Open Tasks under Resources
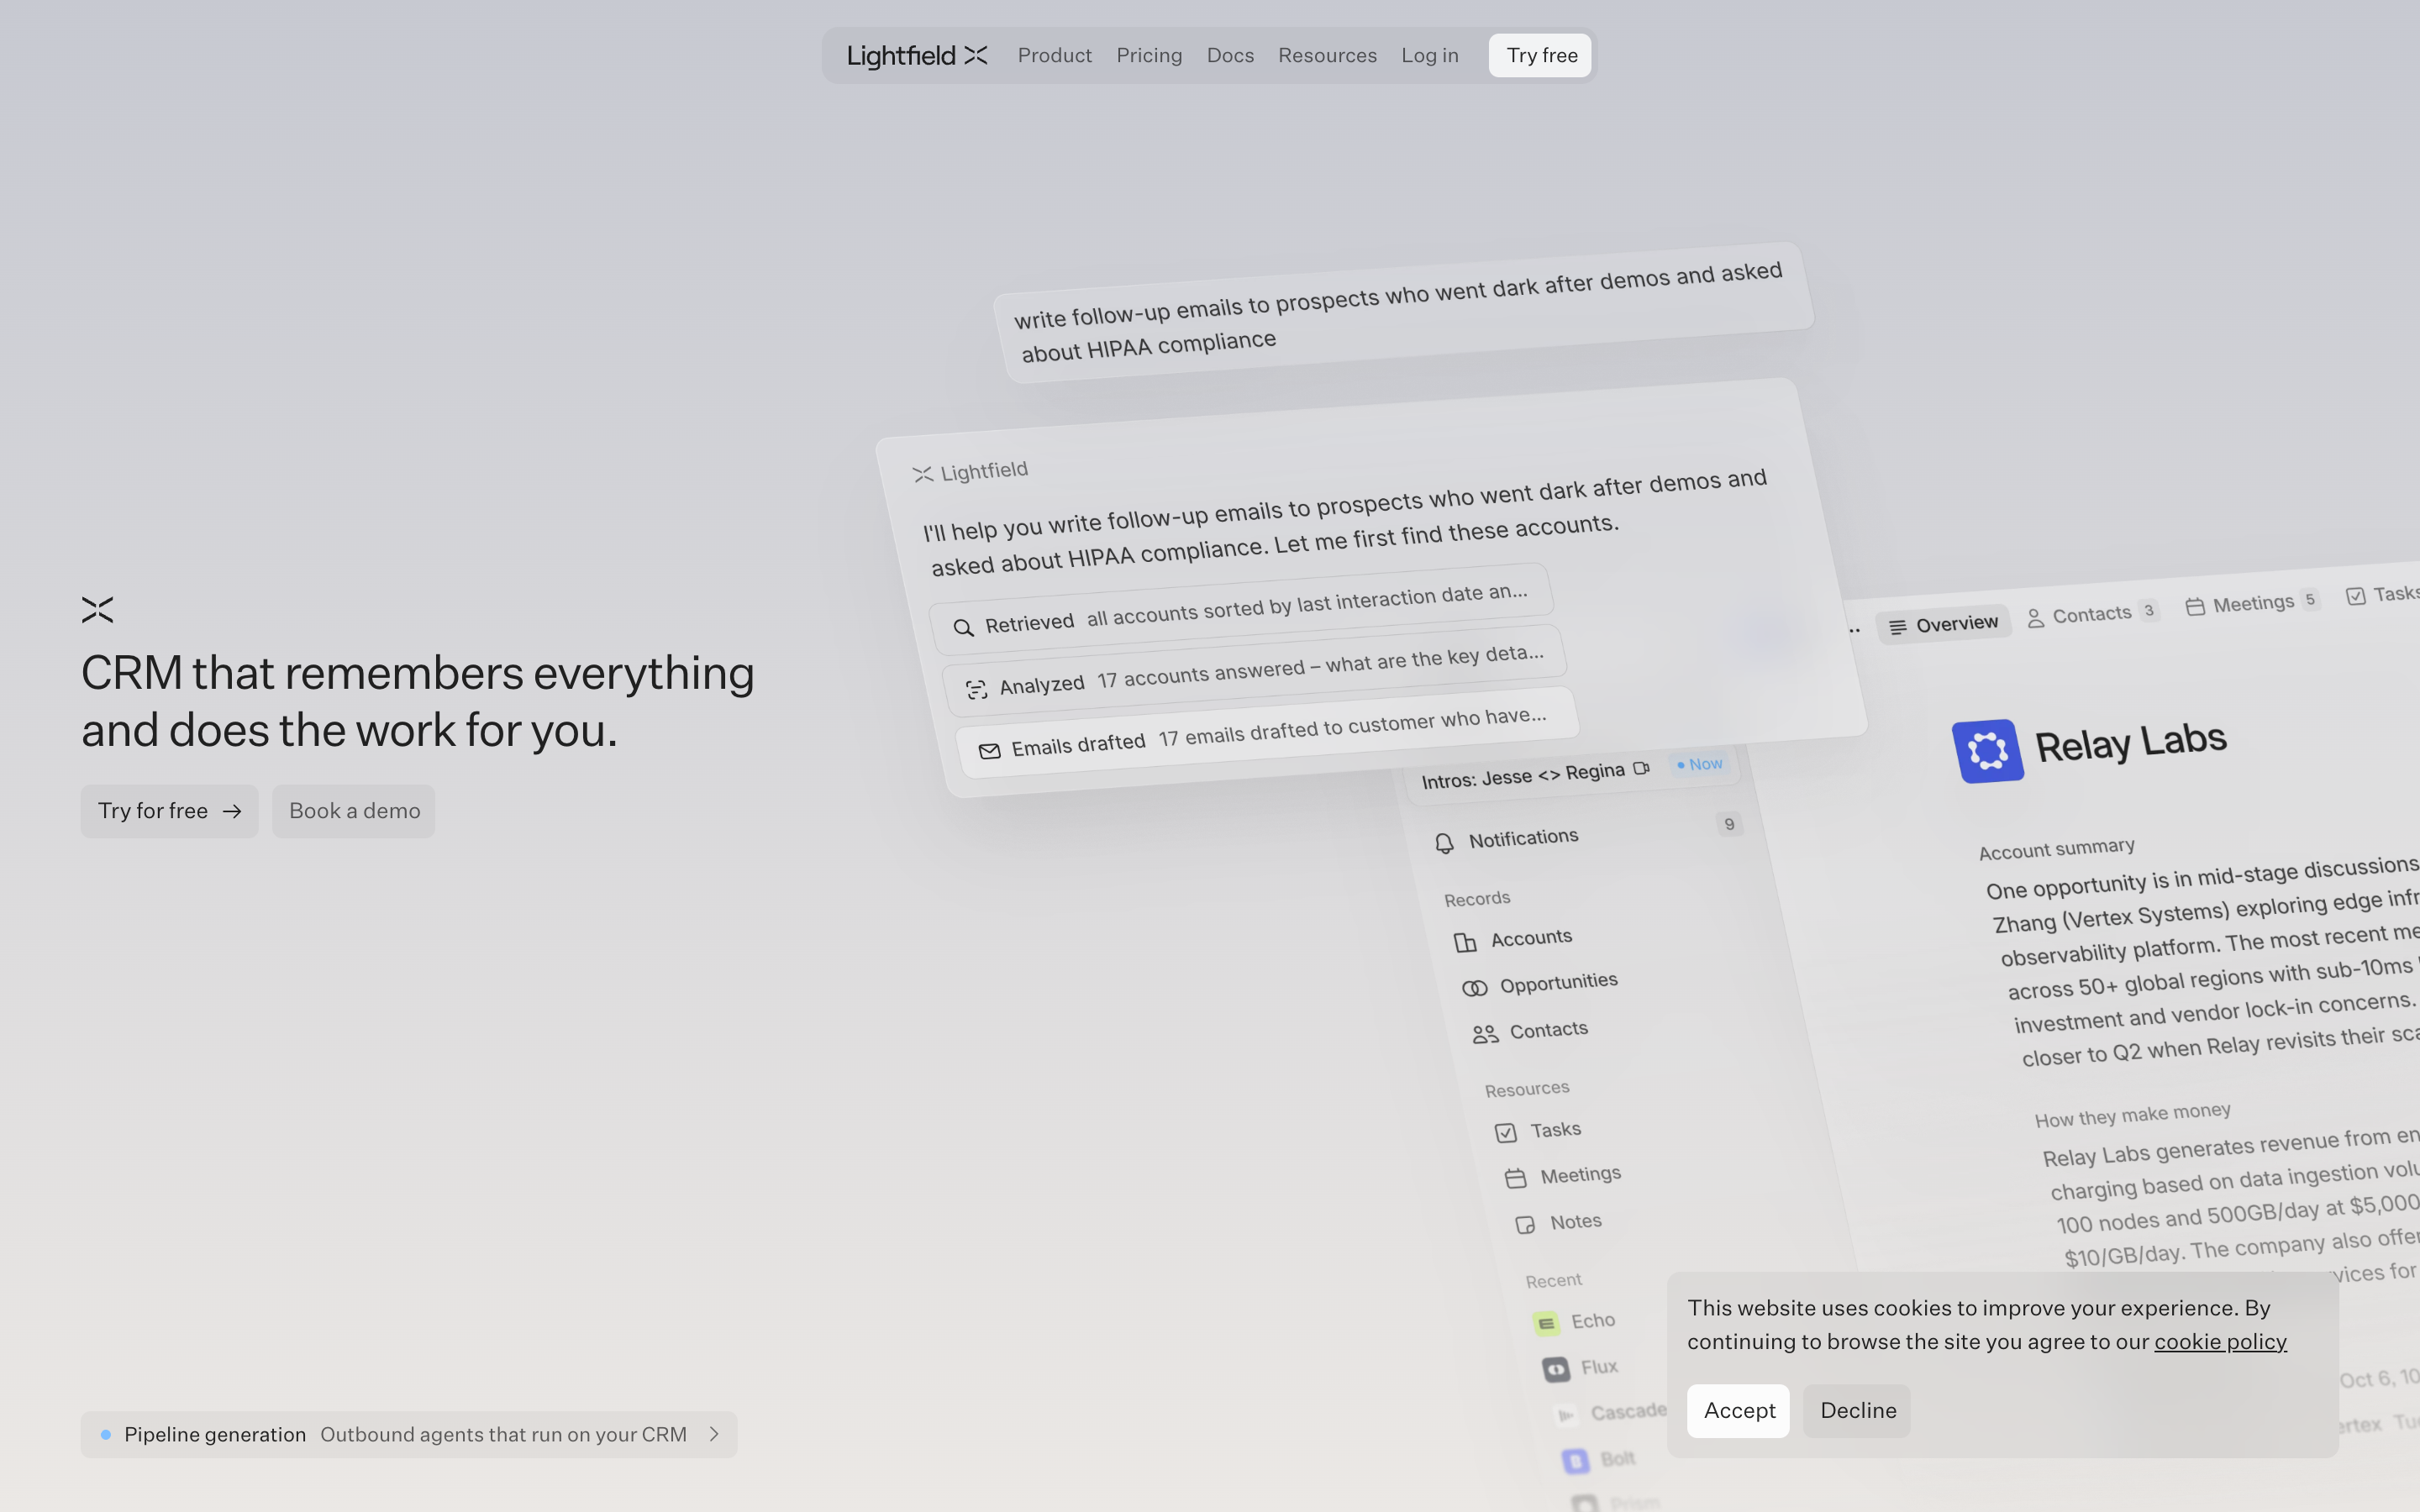Viewport: 2420px width, 1512px height. (1555, 1129)
